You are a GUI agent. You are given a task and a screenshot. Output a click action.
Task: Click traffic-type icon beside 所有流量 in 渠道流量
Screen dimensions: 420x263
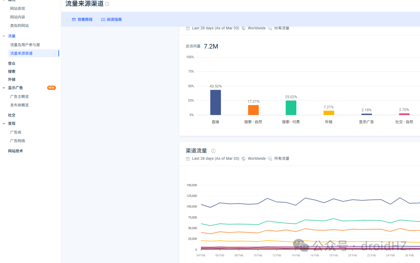pos(270,159)
